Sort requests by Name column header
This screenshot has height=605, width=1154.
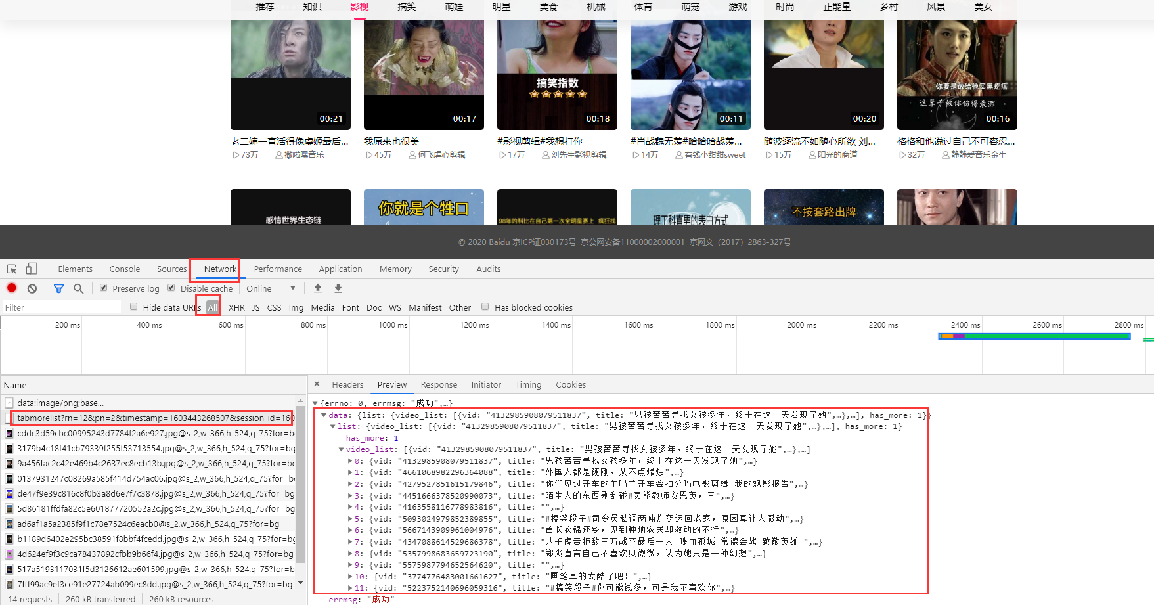[x=152, y=385]
